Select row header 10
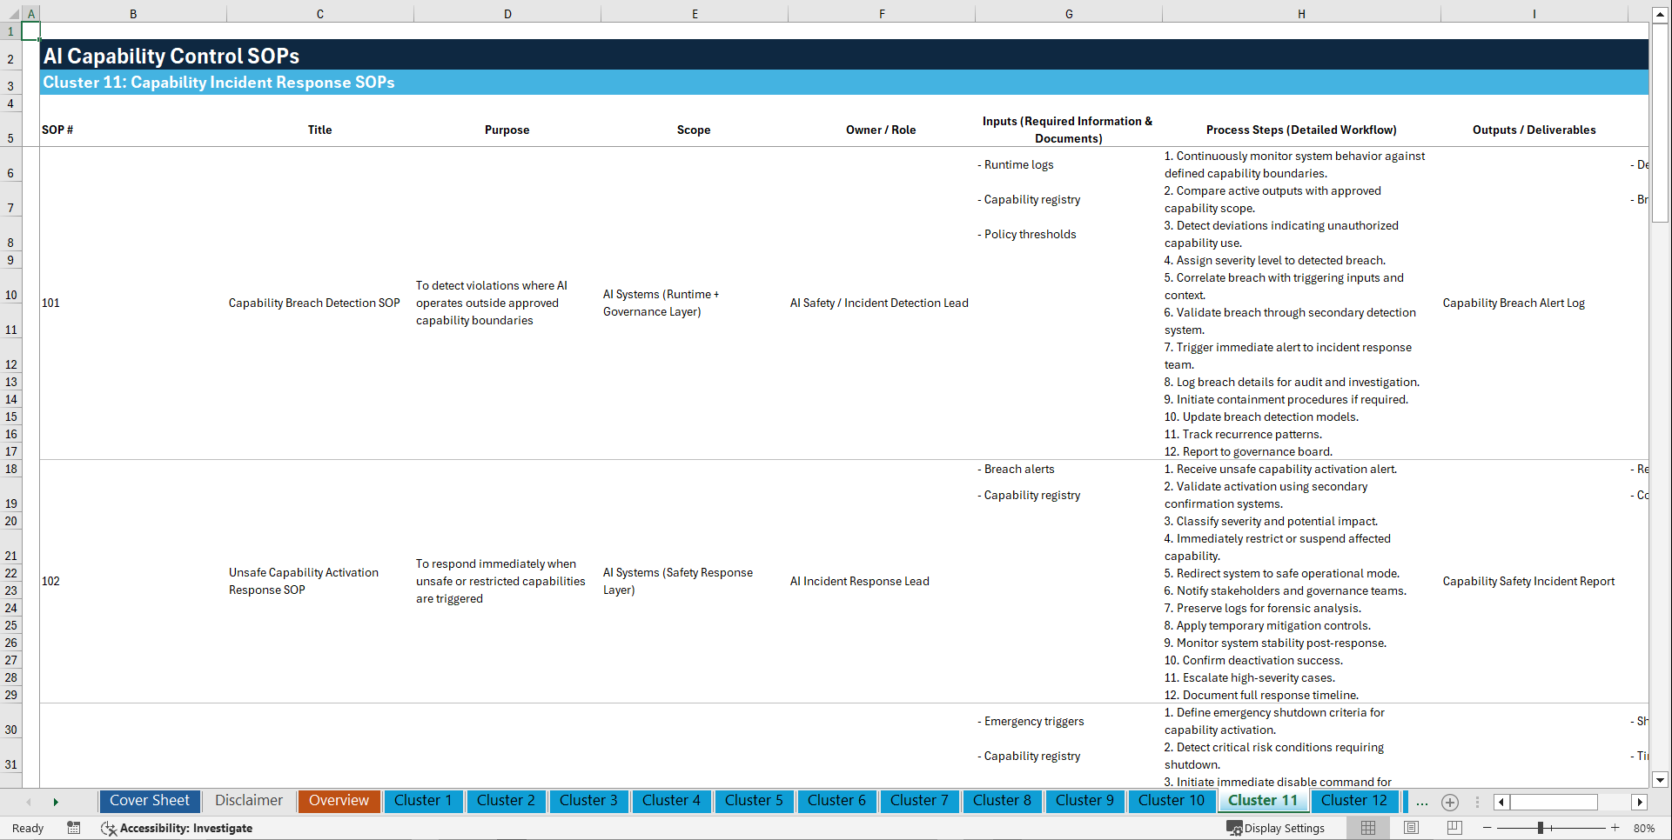 (x=11, y=294)
